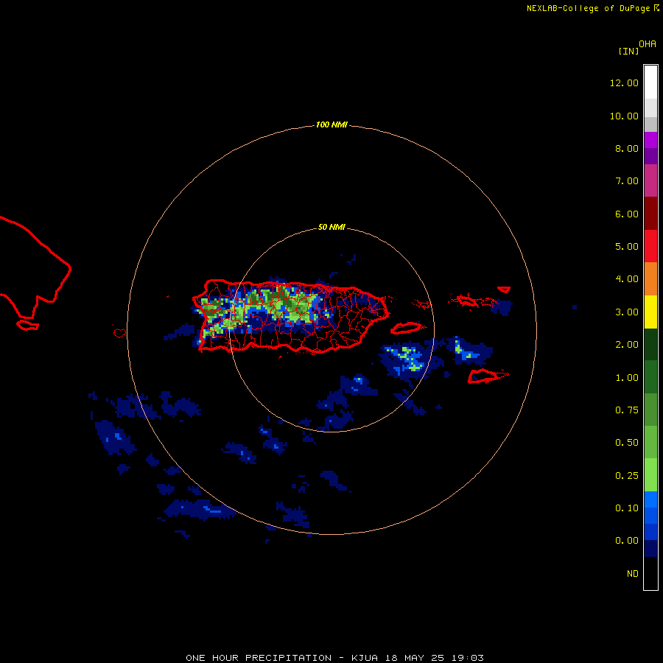
Task: Select the white swatch on the color scale
Action: click(650, 82)
